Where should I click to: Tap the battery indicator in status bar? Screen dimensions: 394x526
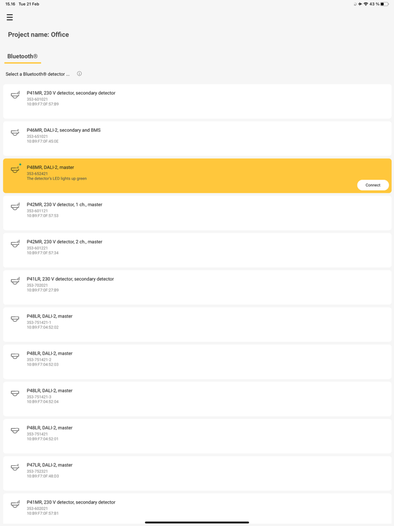click(x=384, y=4)
